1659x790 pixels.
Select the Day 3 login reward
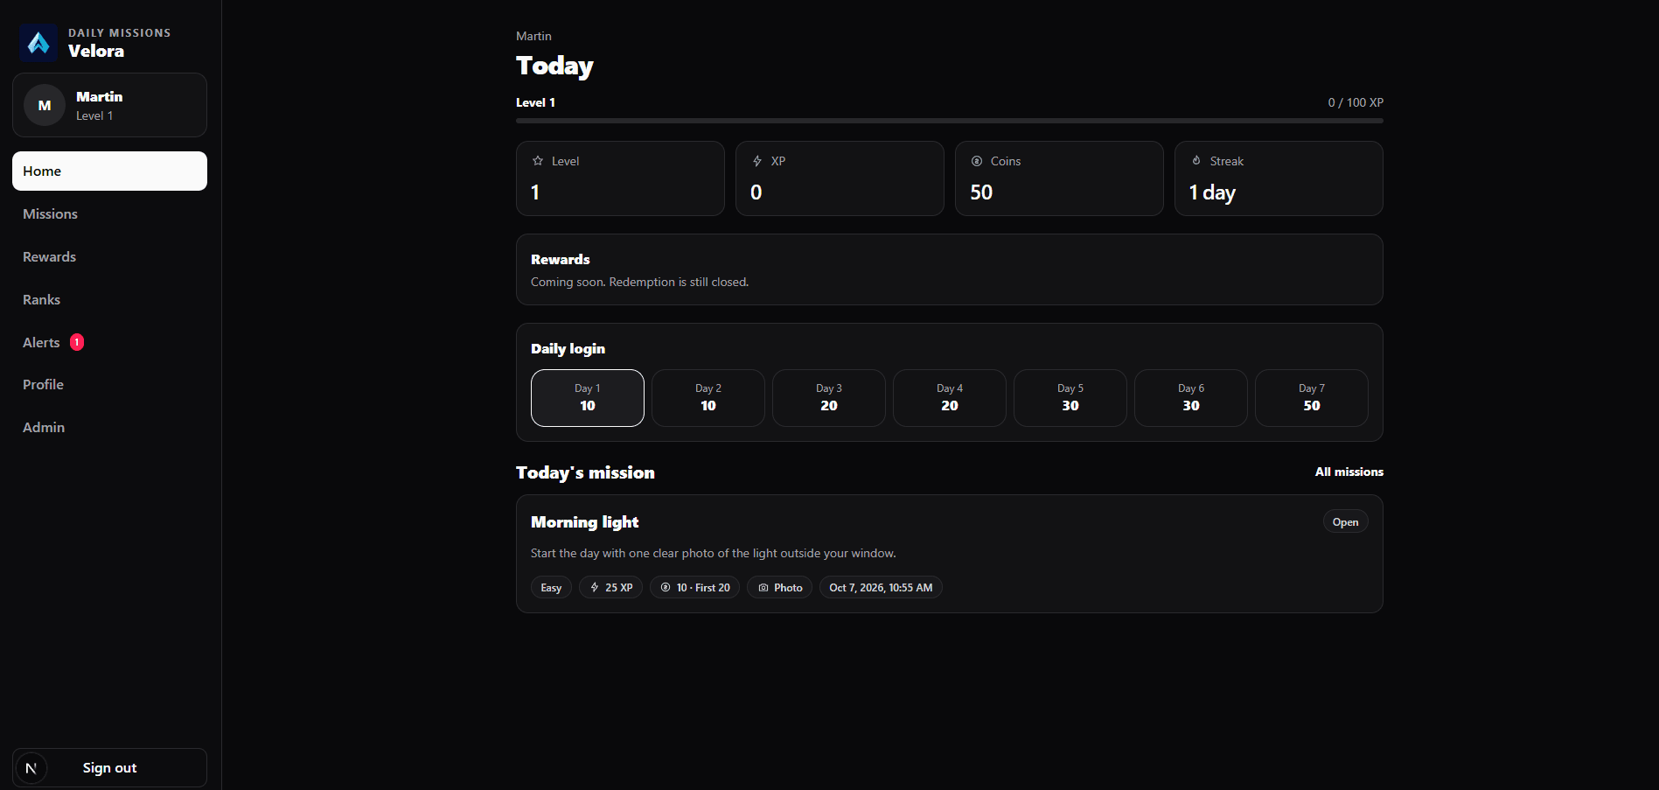coord(829,398)
